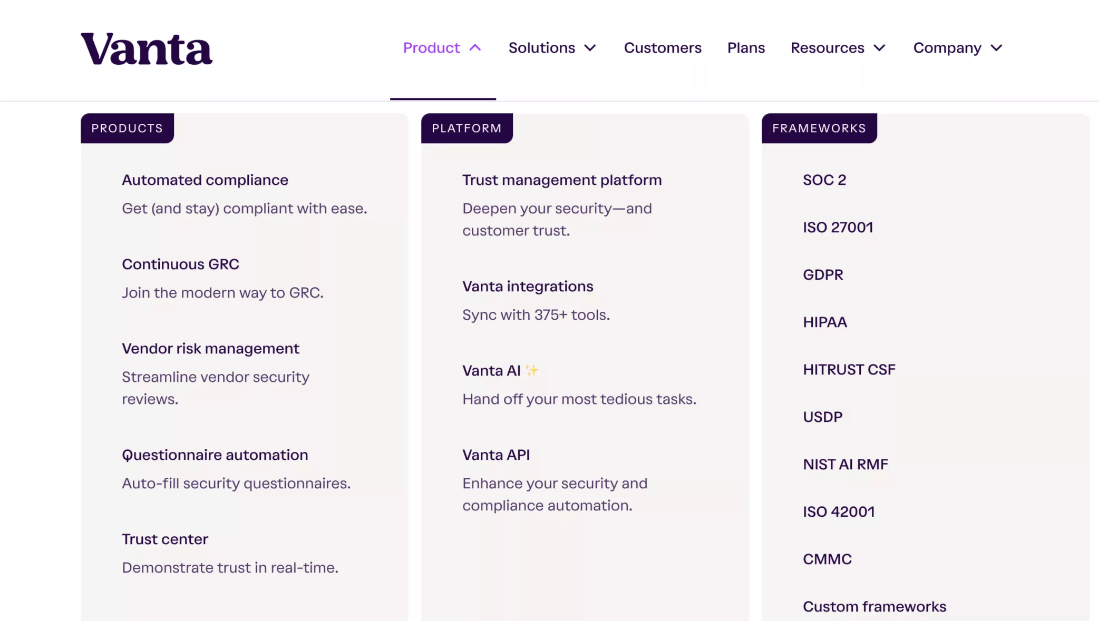The width and height of the screenshot is (1098, 621).
Task: Click 'Deepen your security—and customer trust.' text
Action: 557,220
